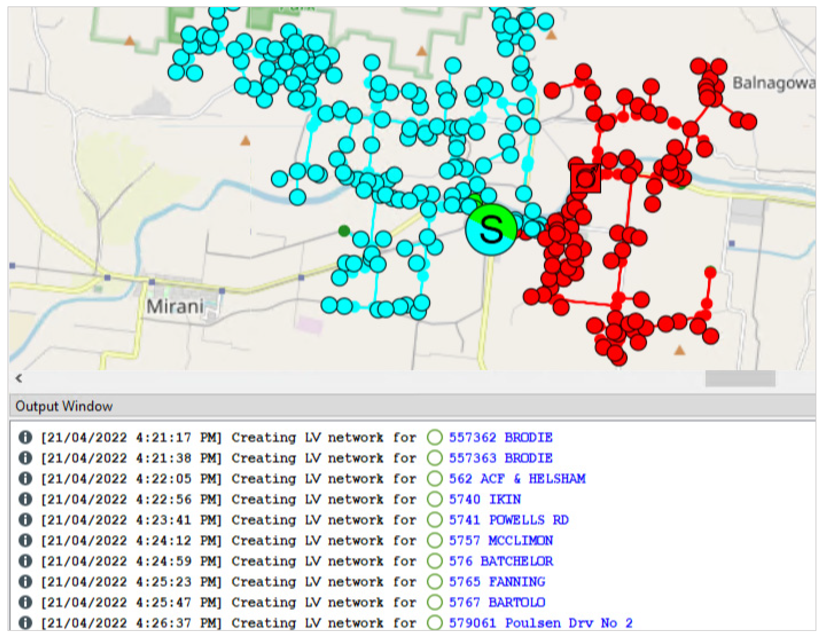
Task: Click the orange triangle near Mirani river
Action: point(245,141)
